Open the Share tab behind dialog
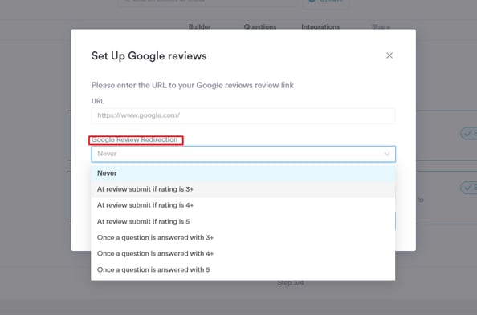The height and width of the screenshot is (315, 477). click(381, 26)
